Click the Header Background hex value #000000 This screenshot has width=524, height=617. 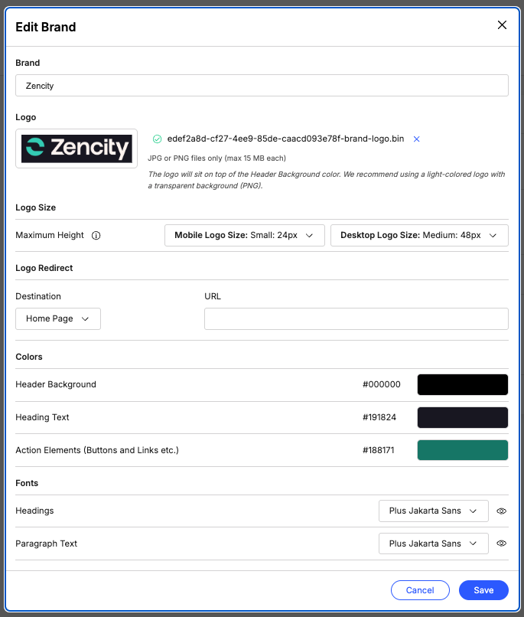point(382,384)
